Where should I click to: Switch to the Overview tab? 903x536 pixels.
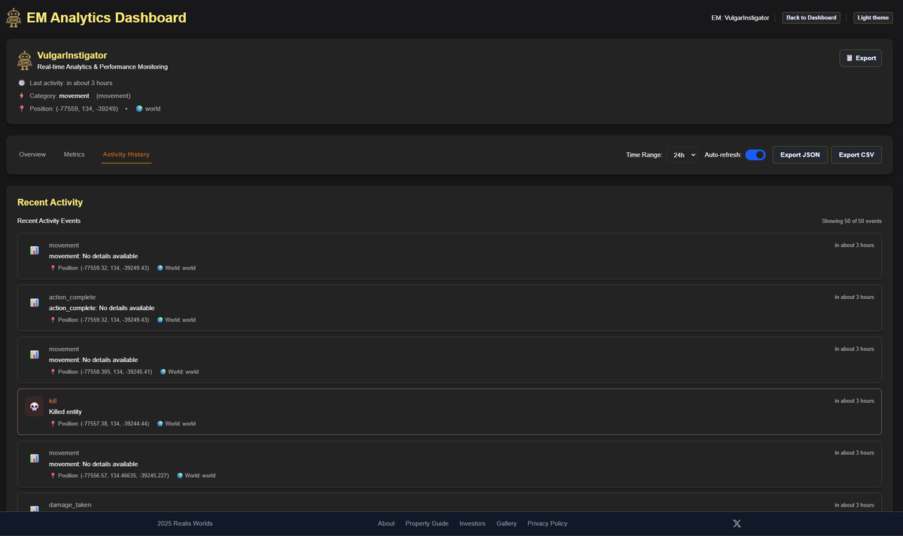32,154
